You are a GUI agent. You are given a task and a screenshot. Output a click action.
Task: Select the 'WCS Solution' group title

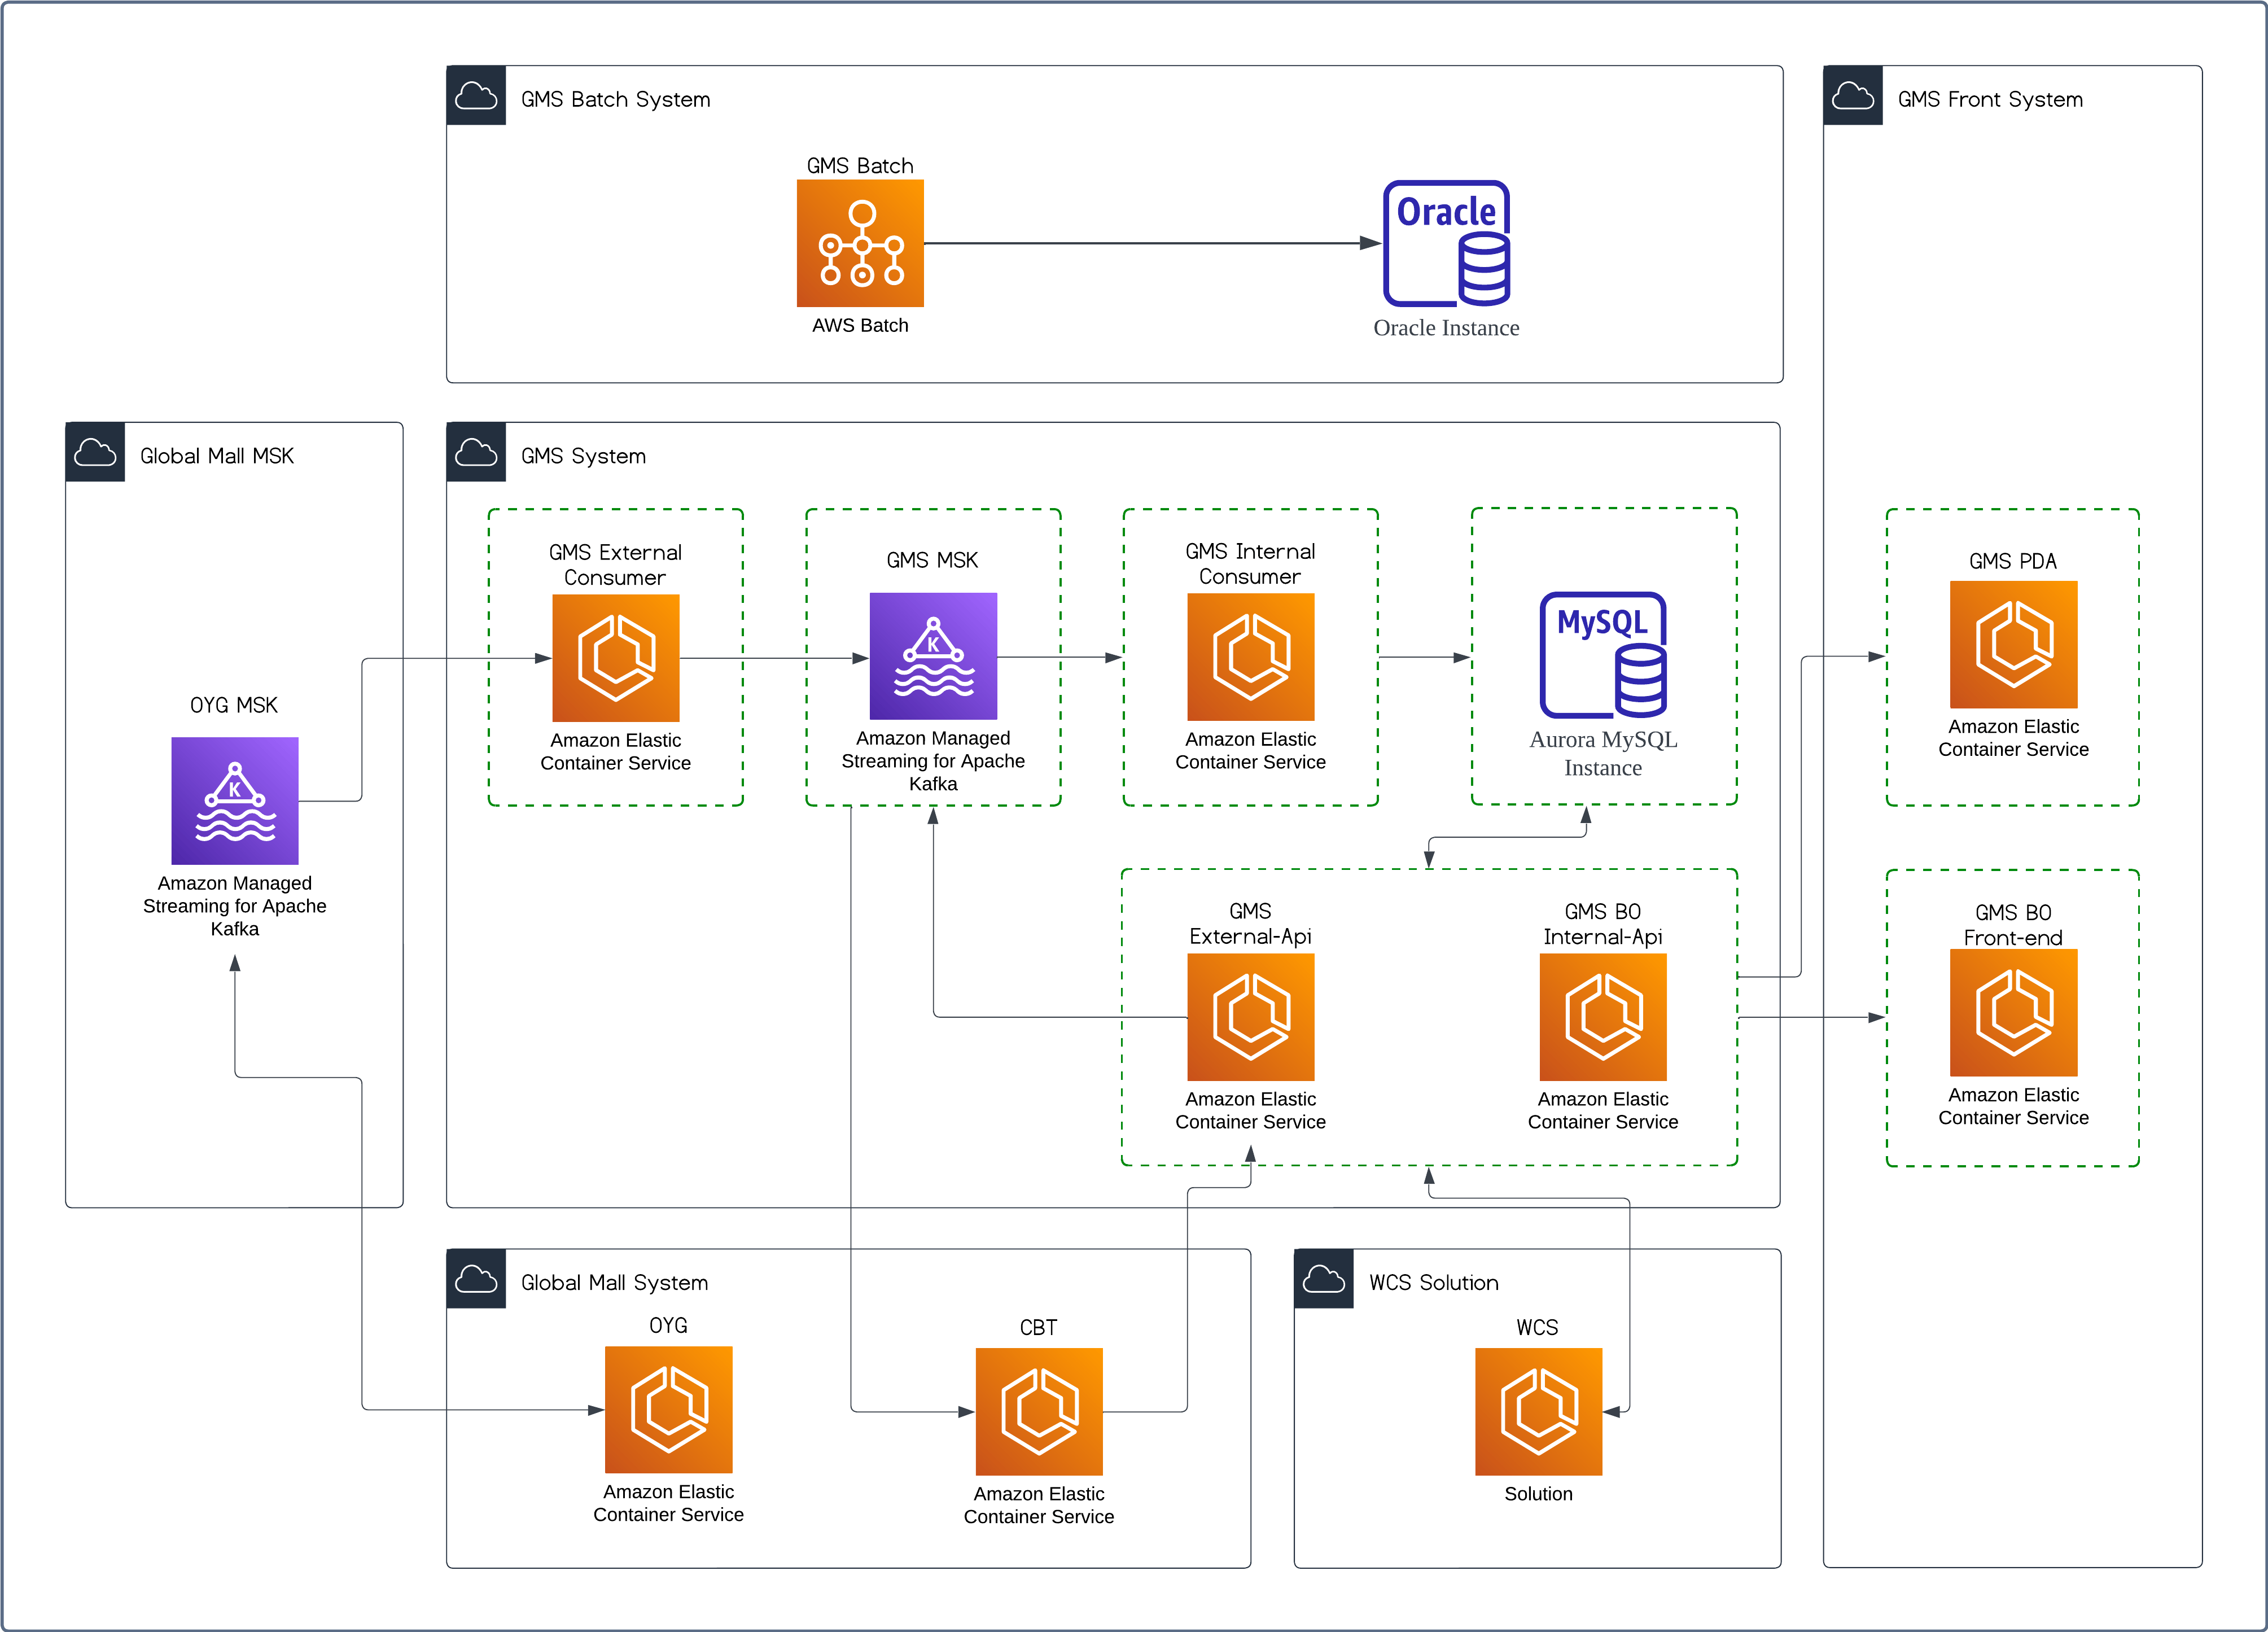(x=1434, y=1283)
